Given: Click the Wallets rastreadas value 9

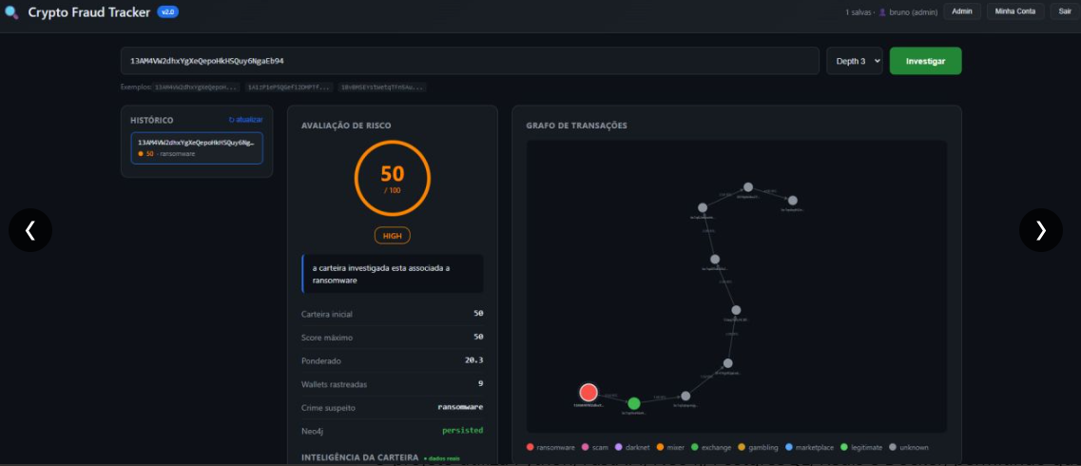Looking at the screenshot, I should [x=480, y=384].
